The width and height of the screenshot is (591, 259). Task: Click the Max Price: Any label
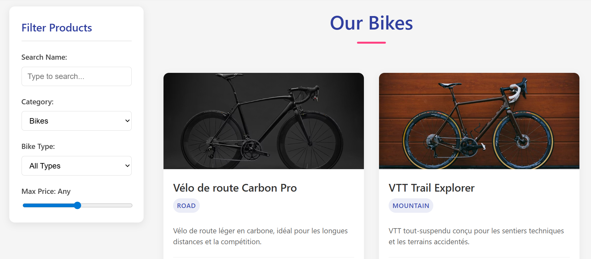click(x=46, y=191)
